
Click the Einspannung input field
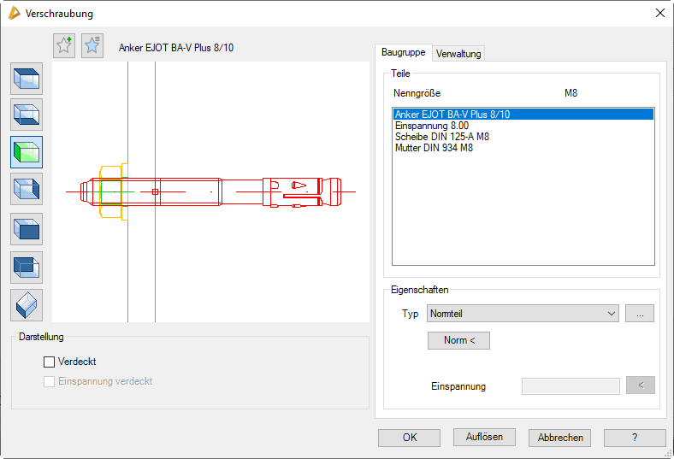571,386
